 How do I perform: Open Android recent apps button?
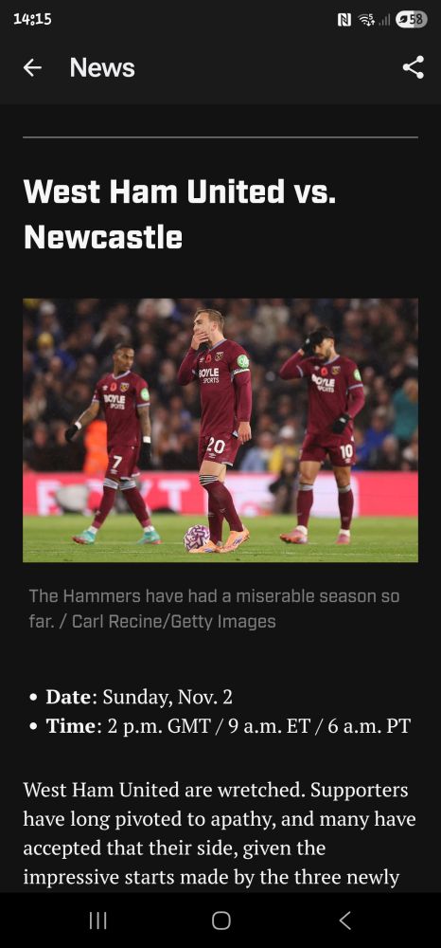tap(97, 921)
